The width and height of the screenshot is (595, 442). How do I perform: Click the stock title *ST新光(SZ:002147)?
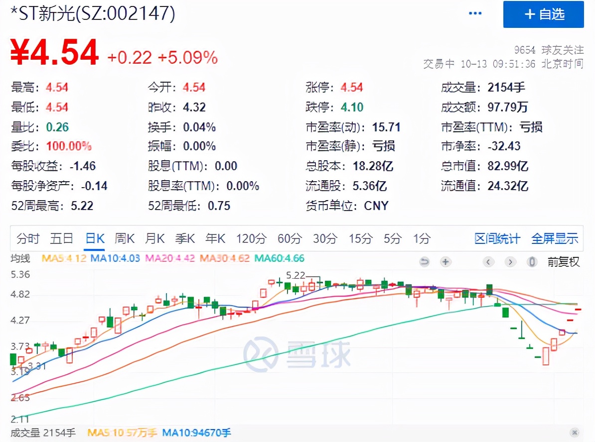93,13
